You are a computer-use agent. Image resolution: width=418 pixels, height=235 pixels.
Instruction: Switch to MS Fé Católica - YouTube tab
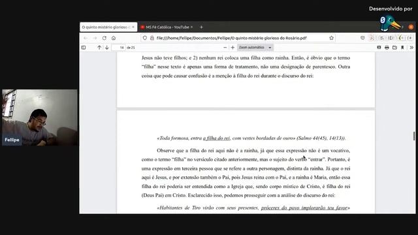coord(167,27)
